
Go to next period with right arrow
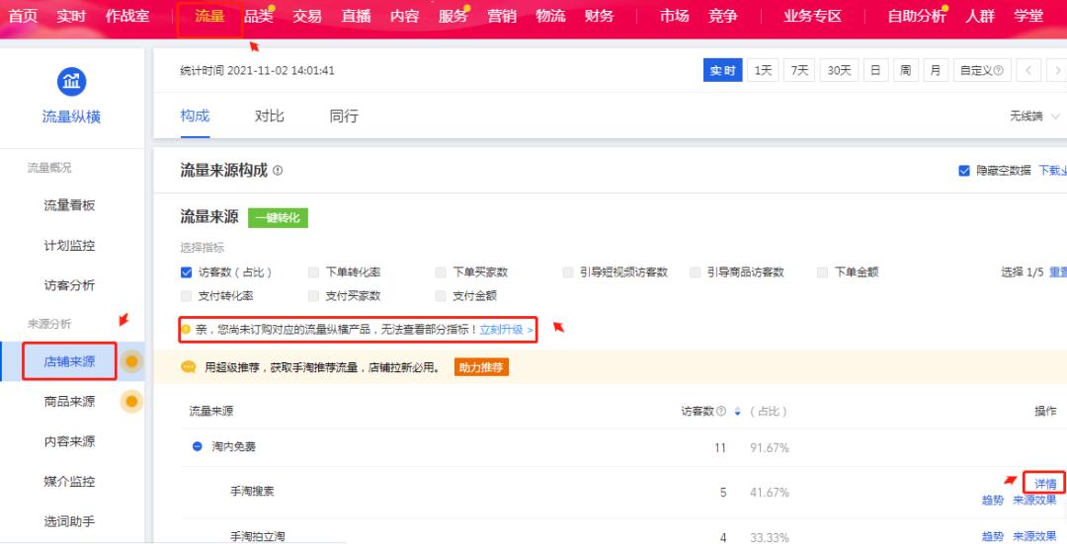click(x=1057, y=70)
